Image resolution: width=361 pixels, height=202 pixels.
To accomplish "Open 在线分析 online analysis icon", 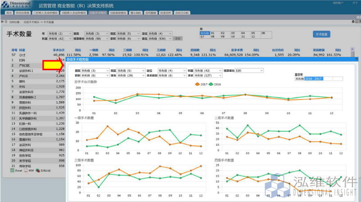I will pos(38,171).
